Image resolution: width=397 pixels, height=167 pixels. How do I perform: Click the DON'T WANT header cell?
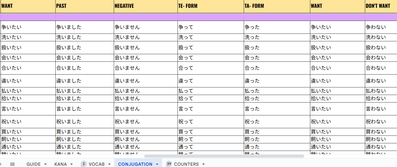[x=381, y=6]
